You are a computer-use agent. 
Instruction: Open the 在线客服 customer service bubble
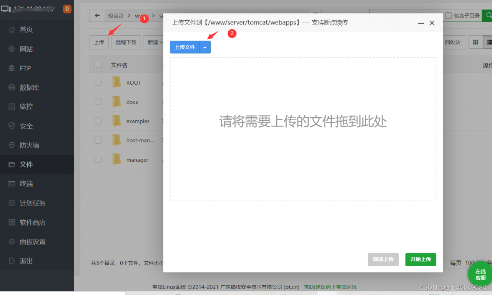pos(480,274)
